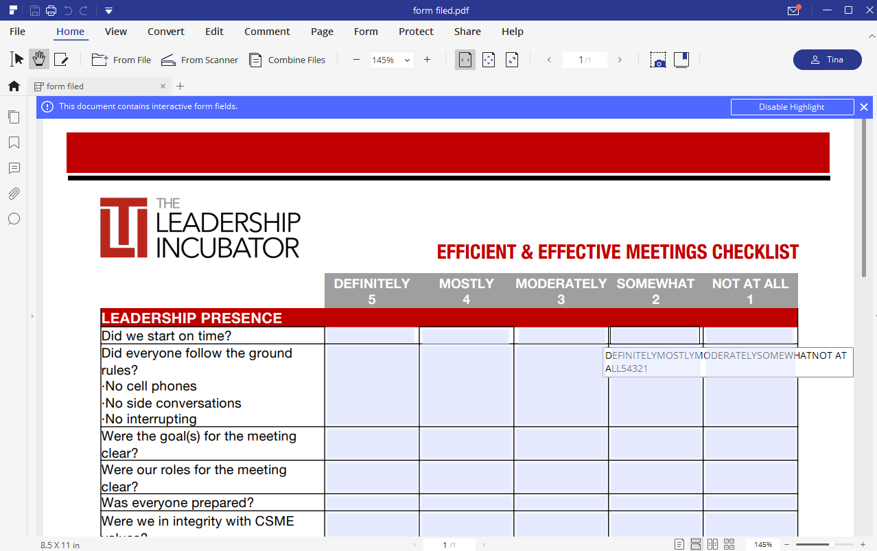Switch to two-page view layout
877x551 pixels.
(x=712, y=543)
